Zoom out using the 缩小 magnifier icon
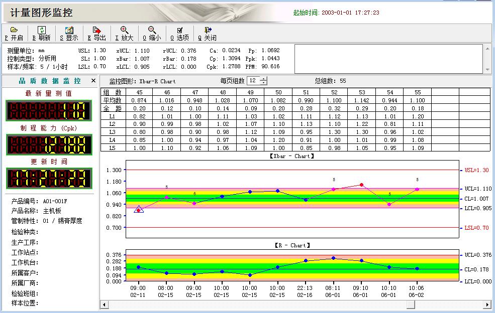This screenshot has height=313, width=495. (152, 30)
